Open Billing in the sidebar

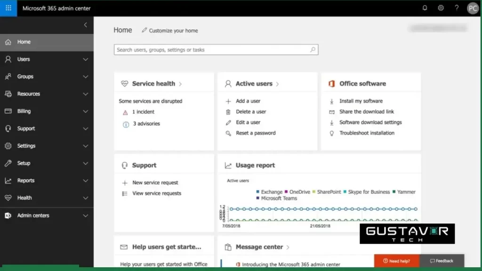47,111
